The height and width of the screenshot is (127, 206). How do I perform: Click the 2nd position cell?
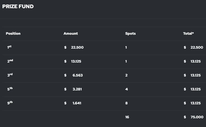point(10,61)
